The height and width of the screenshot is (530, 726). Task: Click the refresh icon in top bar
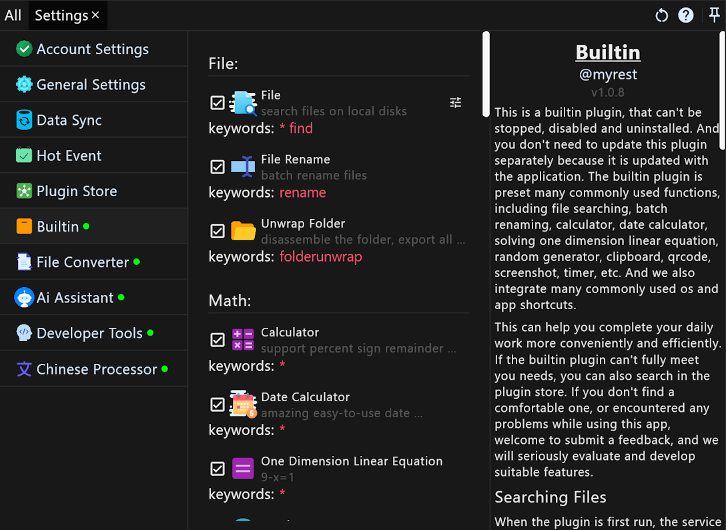[x=661, y=15]
